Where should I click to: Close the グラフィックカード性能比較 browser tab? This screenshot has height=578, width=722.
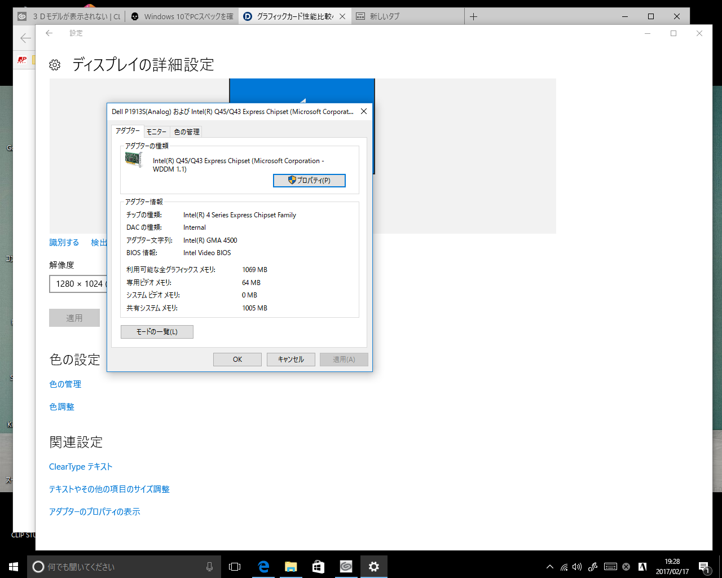342,16
